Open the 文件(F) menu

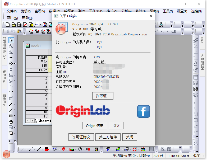11,11
